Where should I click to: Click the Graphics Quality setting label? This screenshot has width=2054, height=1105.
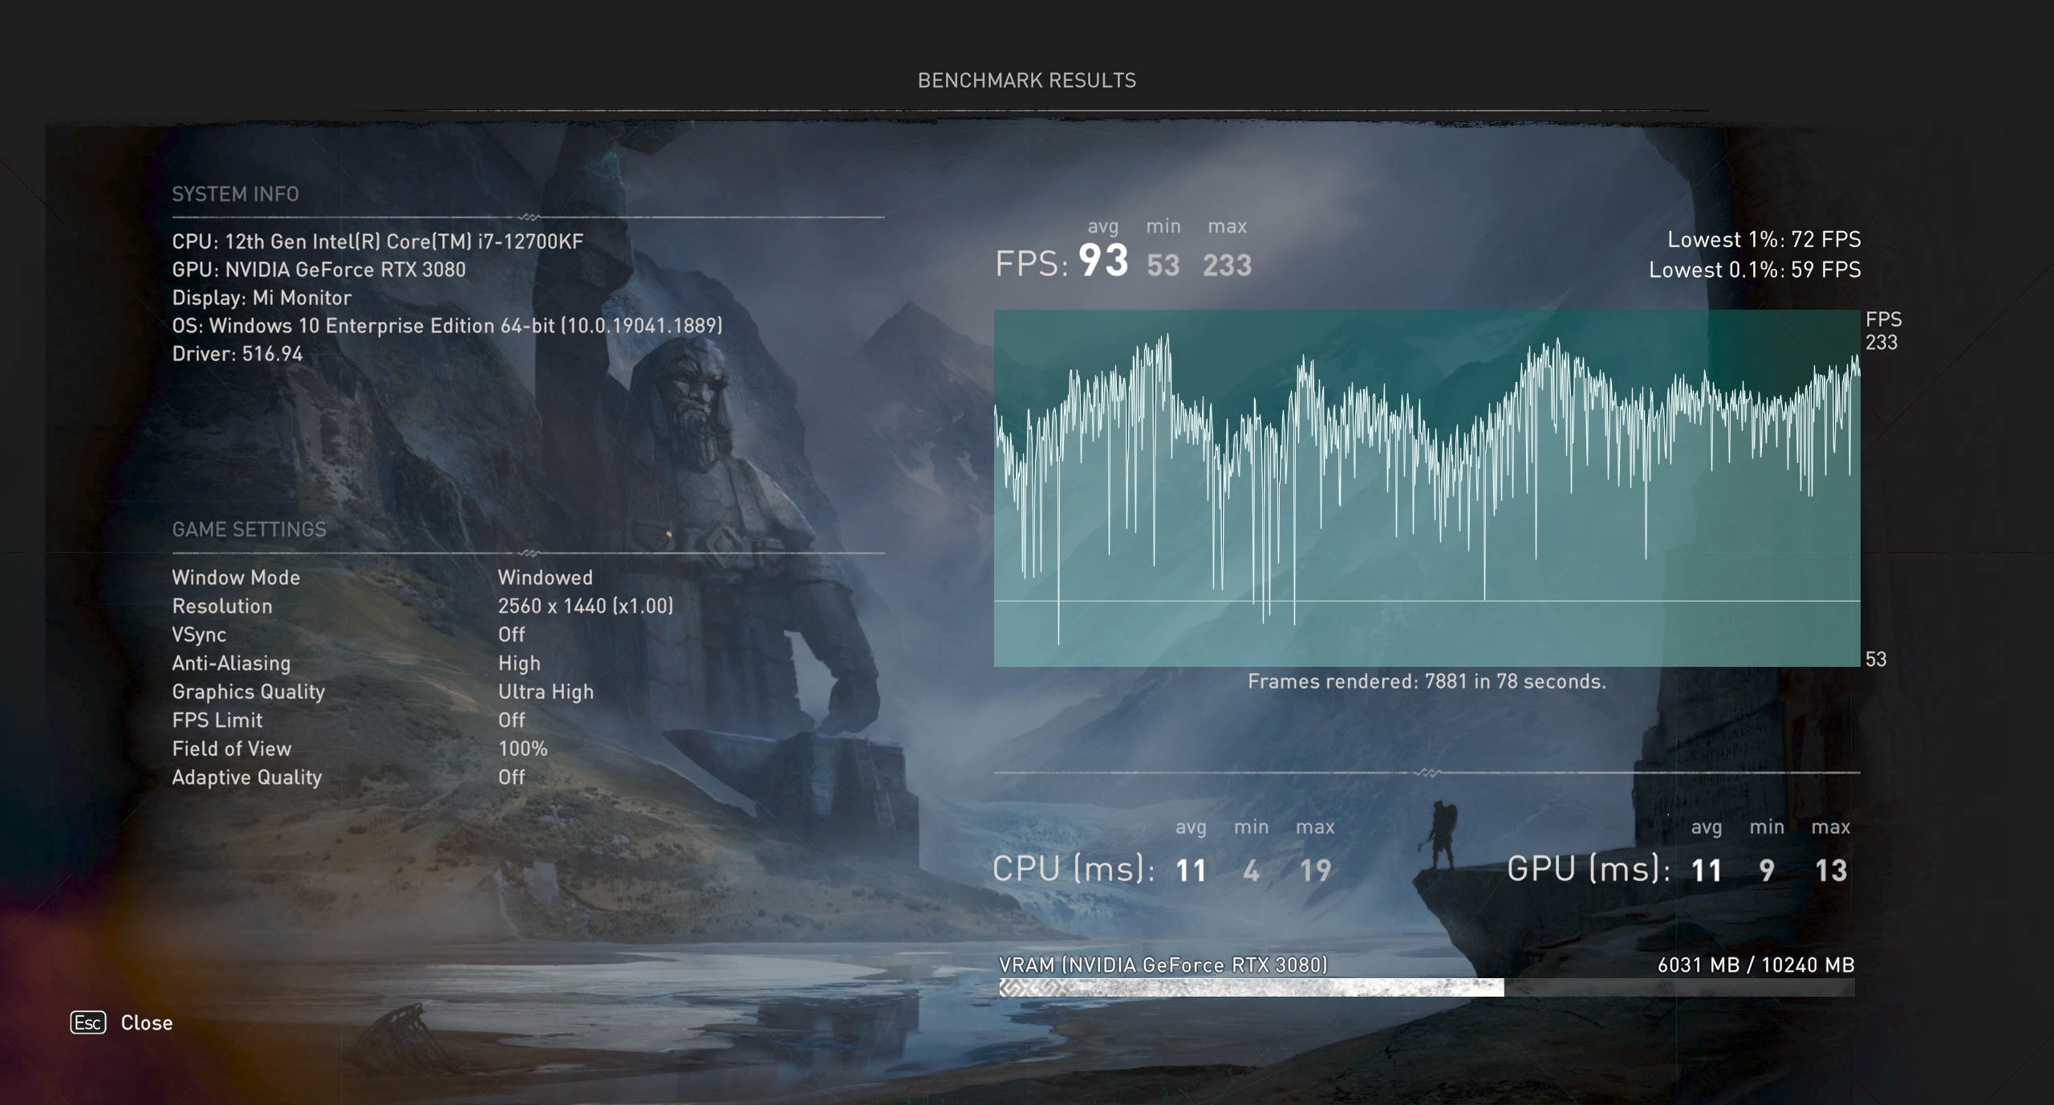248,692
